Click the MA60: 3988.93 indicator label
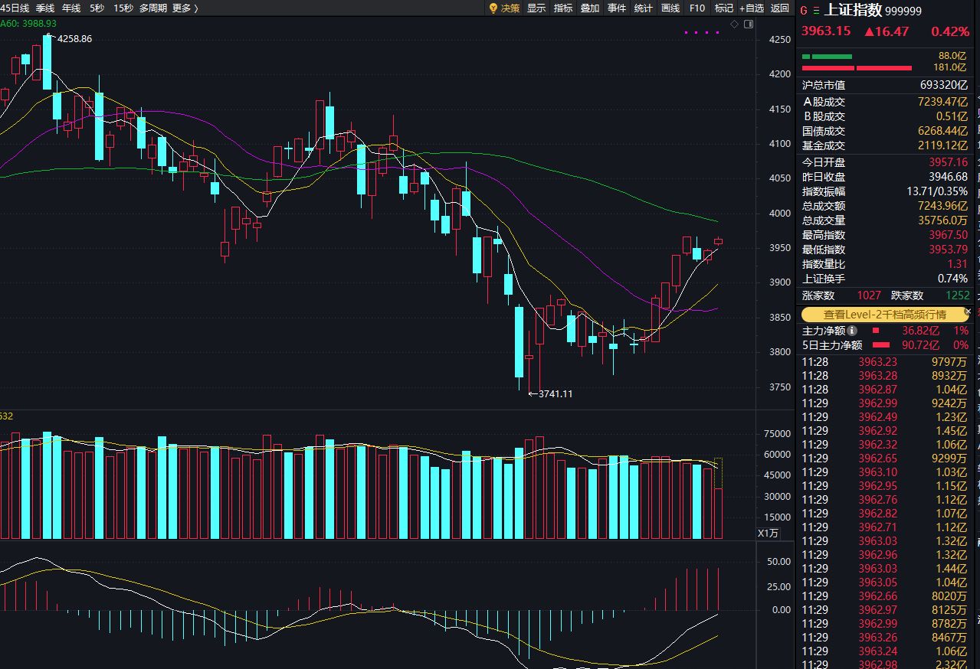The height and width of the screenshot is (669, 980). tap(28, 24)
